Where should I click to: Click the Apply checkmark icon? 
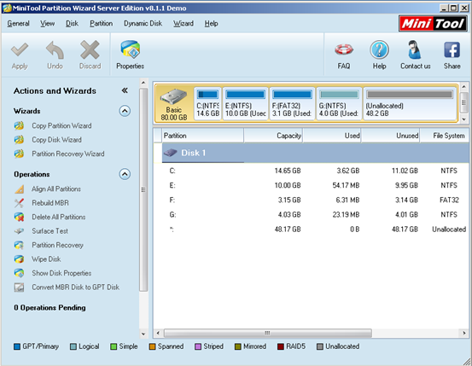click(x=20, y=49)
